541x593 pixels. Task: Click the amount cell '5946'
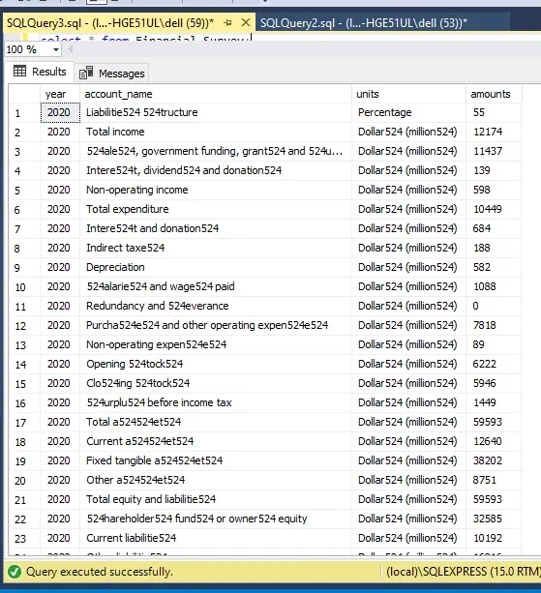(494, 383)
